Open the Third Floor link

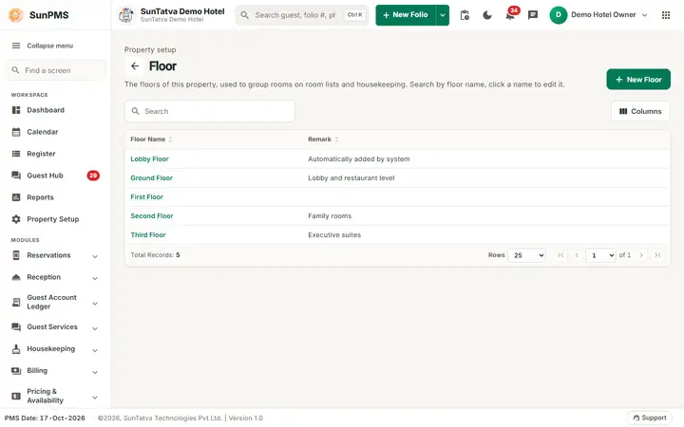point(148,235)
